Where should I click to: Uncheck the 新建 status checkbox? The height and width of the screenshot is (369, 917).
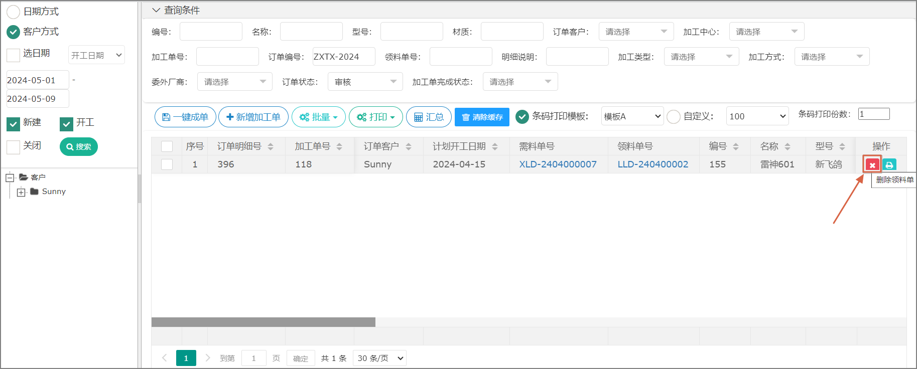click(14, 123)
